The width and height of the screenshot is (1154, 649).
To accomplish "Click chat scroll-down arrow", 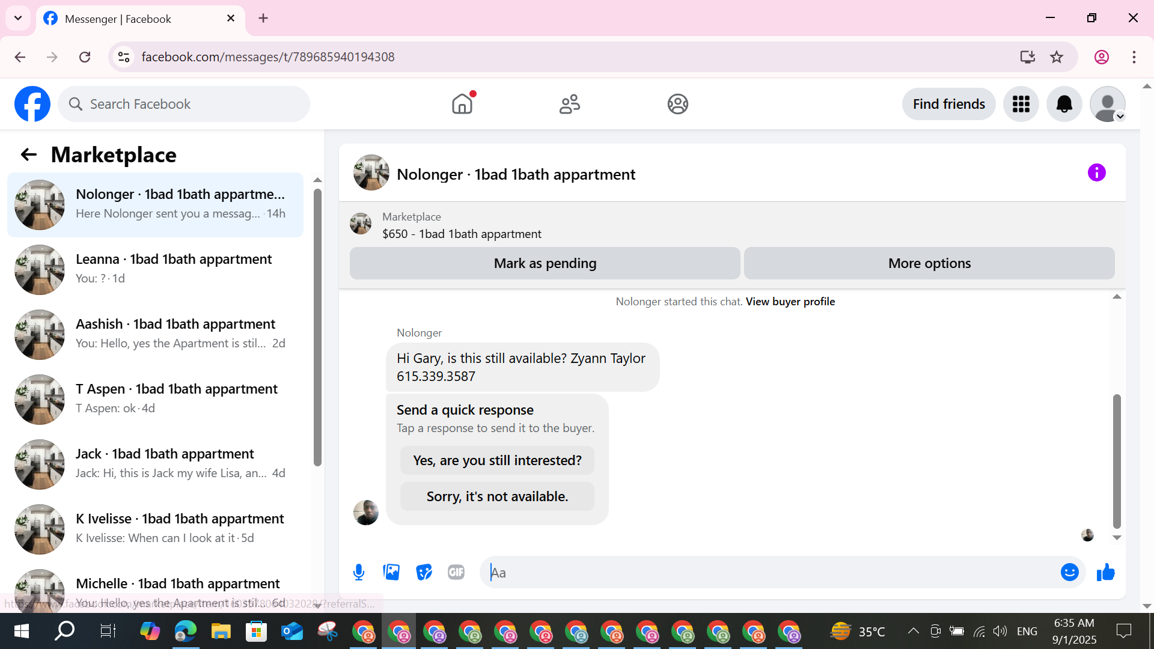I will [x=1117, y=538].
